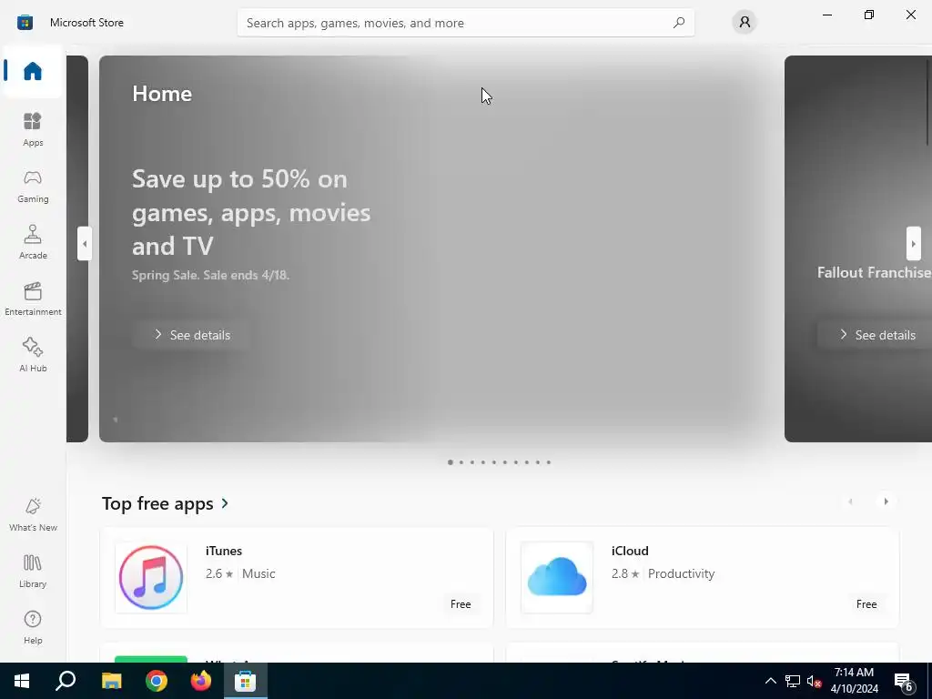Show hidden system tray icons
Viewport: 932px width, 699px height.
coord(770,681)
